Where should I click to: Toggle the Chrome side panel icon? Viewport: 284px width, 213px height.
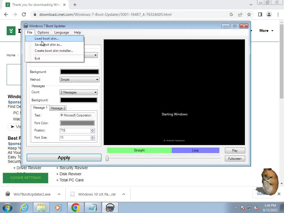[x=260, y=14]
